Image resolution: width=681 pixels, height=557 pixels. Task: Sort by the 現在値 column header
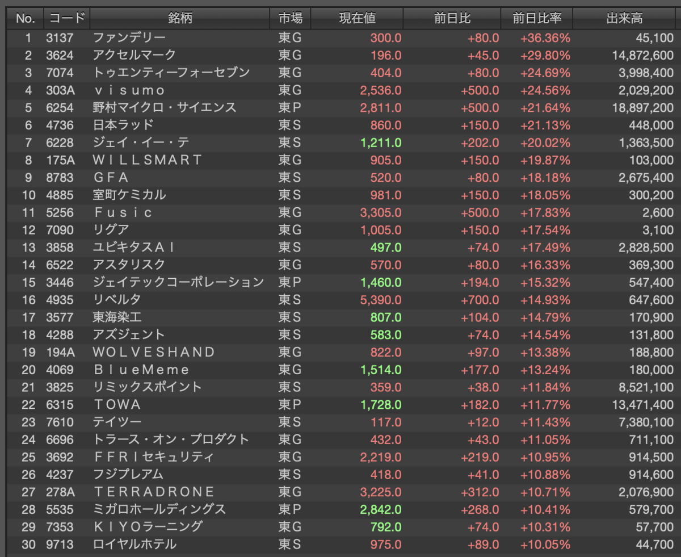[x=357, y=18]
